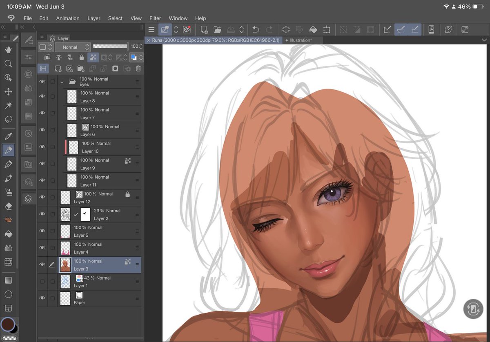
Task: Hide Layer 12 with its eye icon
Action: click(x=42, y=197)
